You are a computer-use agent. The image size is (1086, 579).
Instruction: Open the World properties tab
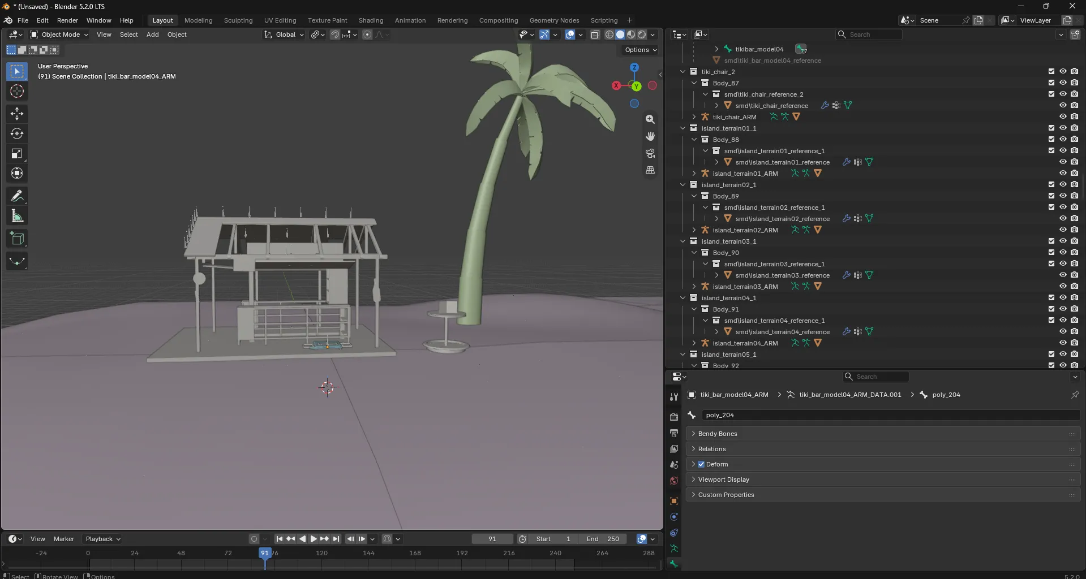click(x=673, y=481)
